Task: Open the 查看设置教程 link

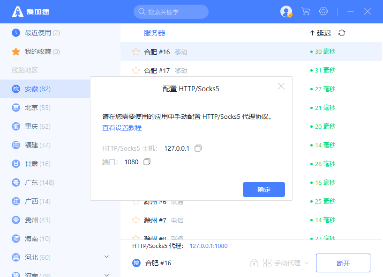Action: tap(122, 128)
